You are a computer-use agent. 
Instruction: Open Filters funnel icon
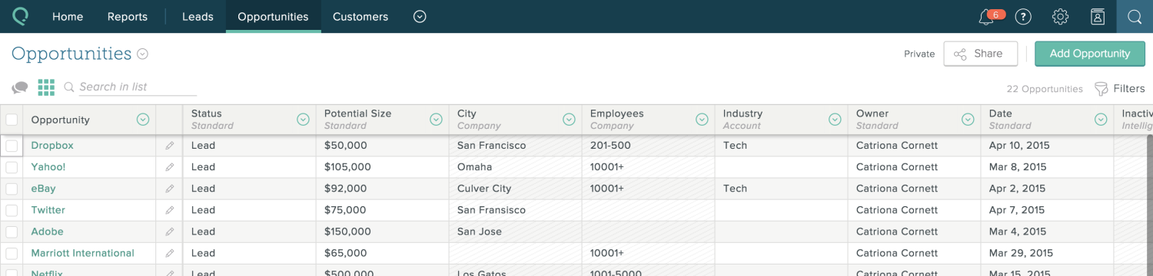point(1101,89)
